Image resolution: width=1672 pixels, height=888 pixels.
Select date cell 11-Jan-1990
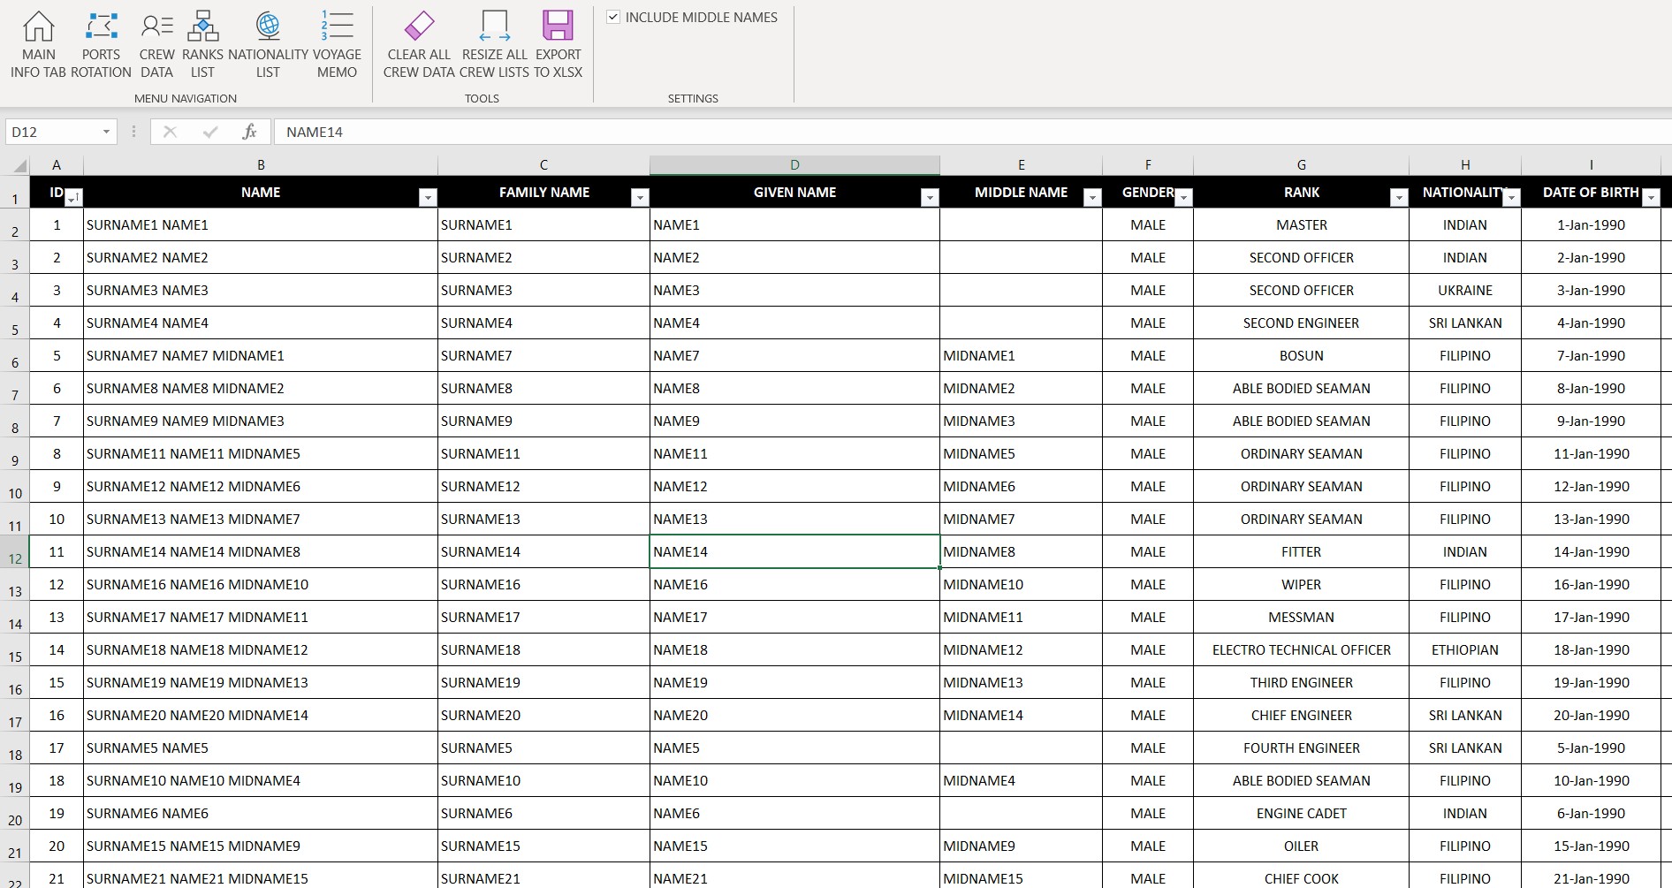click(1591, 453)
